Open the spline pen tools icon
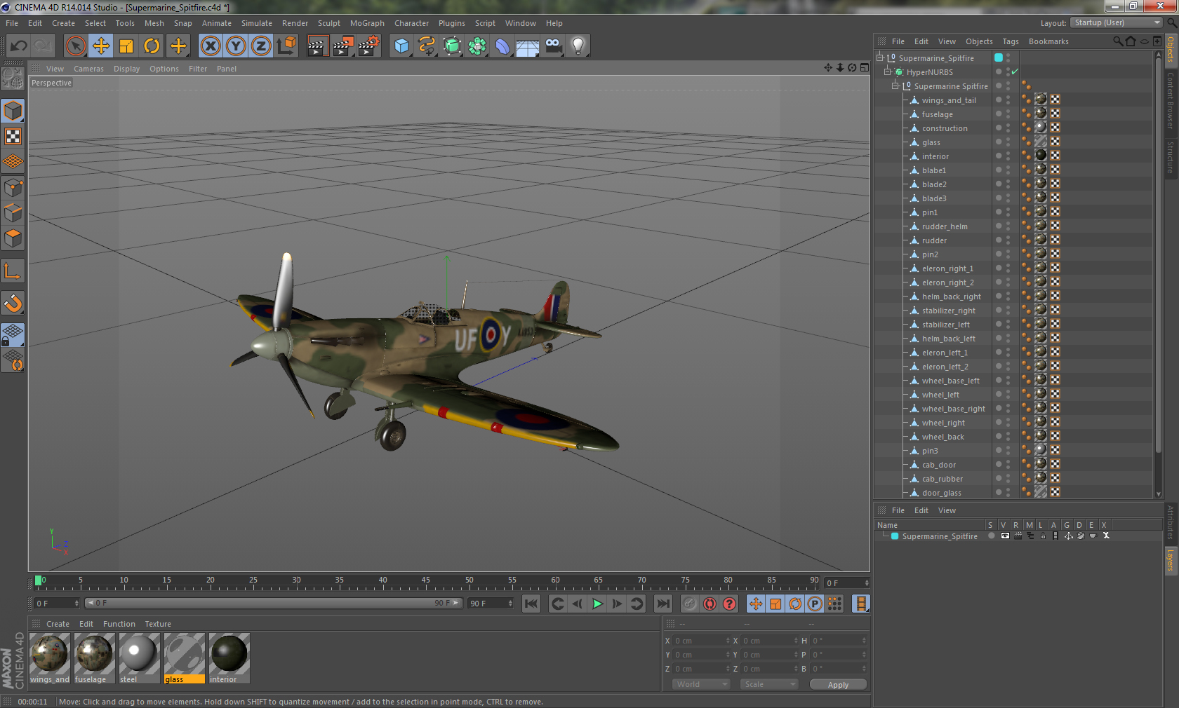The height and width of the screenshot is (708, 1179). (427, 46)
